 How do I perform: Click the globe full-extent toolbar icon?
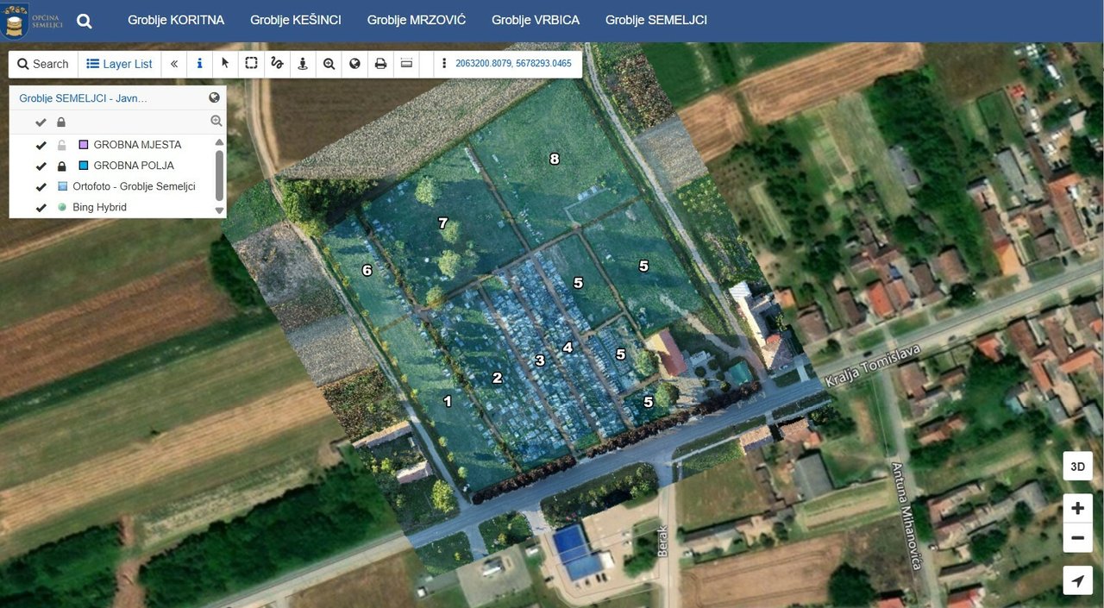pyautogui.click(x=354, y=64)
